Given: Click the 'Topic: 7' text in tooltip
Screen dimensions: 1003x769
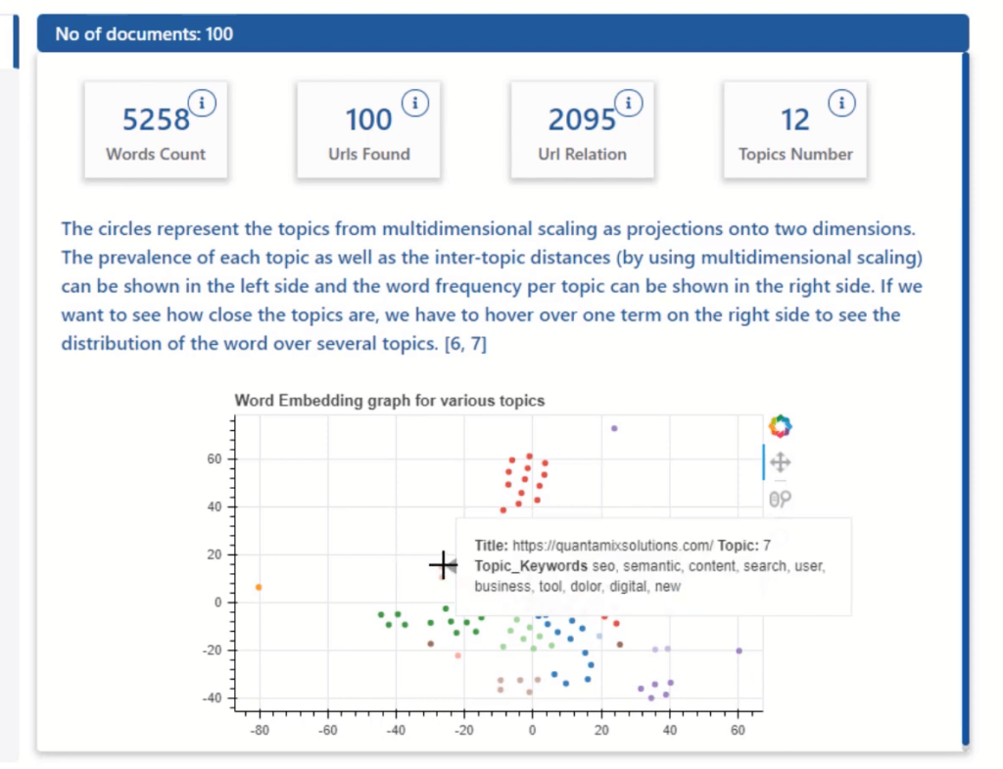Looking at the screenshot, I should 744,546.
